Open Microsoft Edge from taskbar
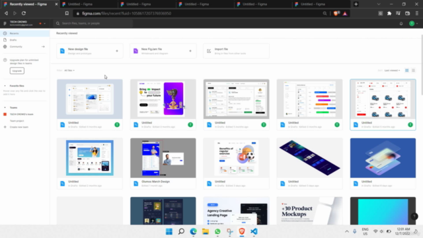423x238 pixels. [194, 231]
